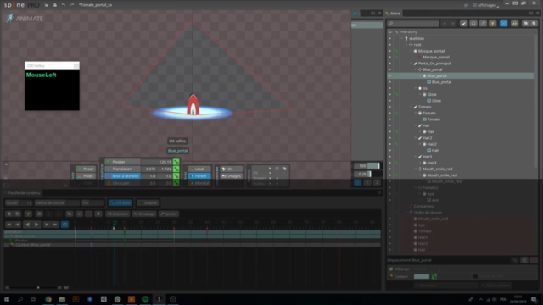Click the timeline filter funnel icon
Viewport: 543px width, 305px height.
click(28, 214)
